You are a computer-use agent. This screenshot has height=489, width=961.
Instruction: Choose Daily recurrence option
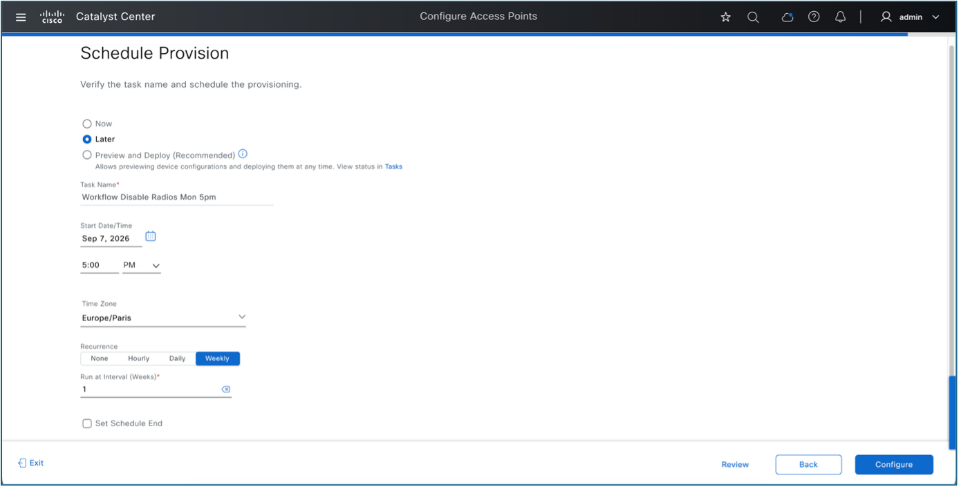click(x=178, y=358)
